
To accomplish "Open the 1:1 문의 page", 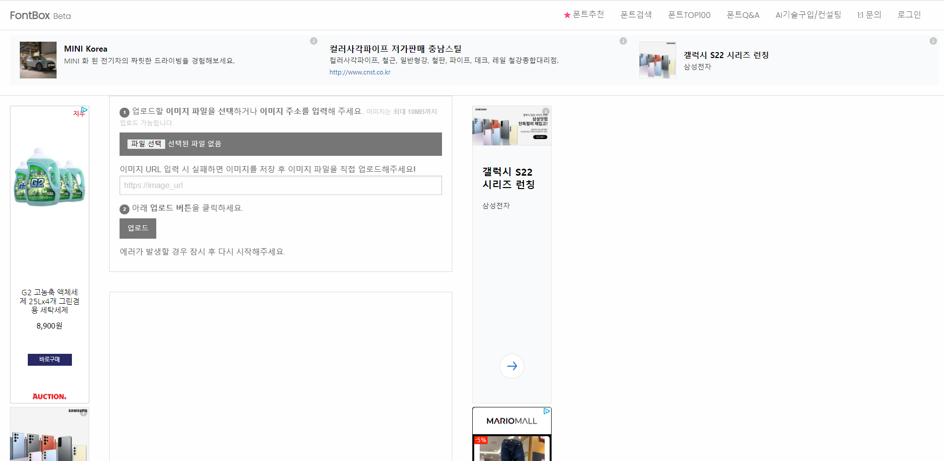I will click(869, 15).
